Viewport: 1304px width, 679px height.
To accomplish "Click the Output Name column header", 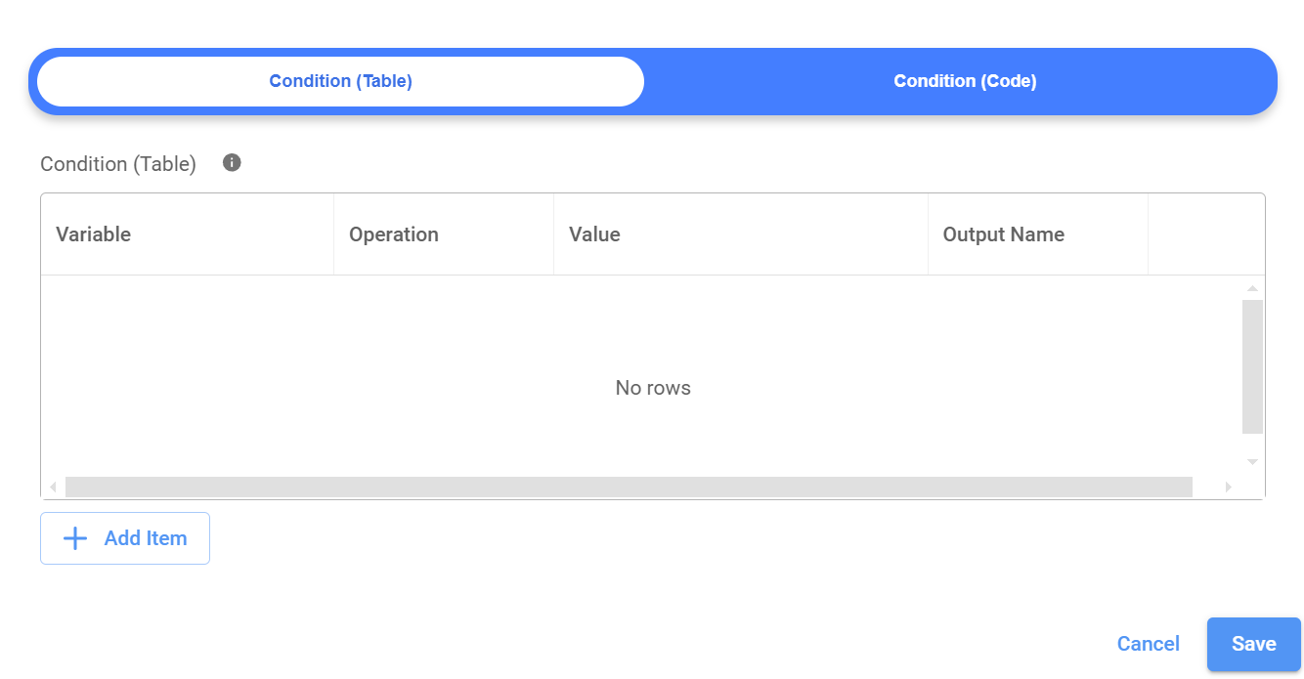I will (1003, 234).
